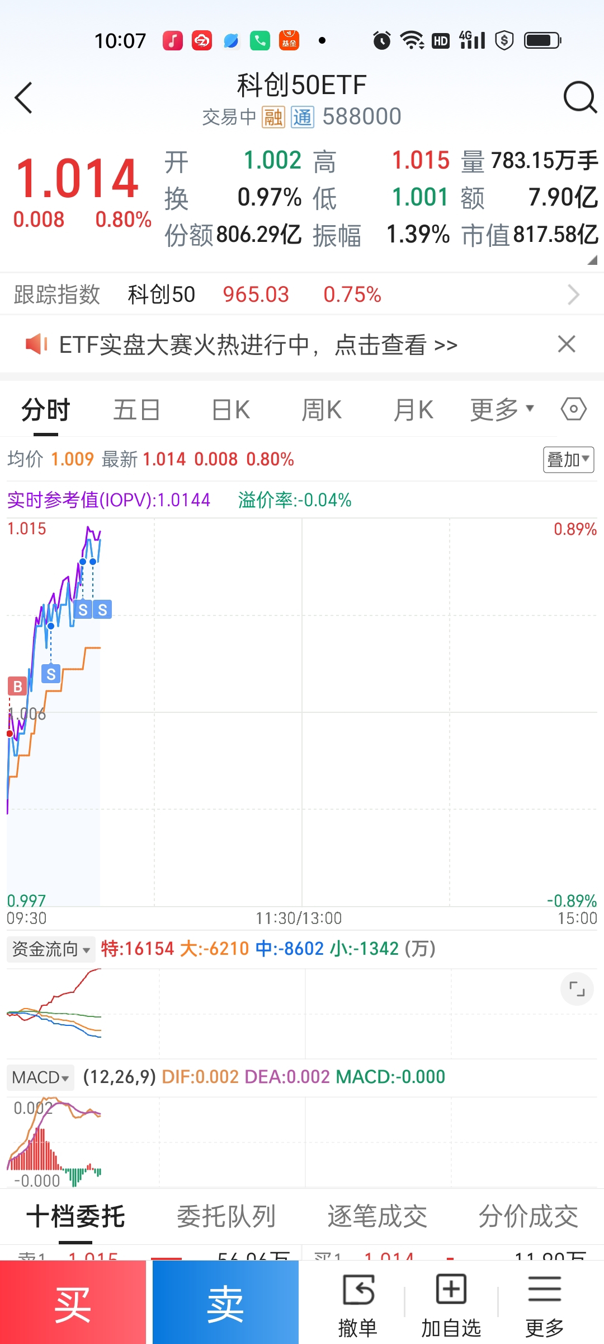604x1344 pixels.
Task: Tap the 4G signal strength icon
Action: click(472, 40)
